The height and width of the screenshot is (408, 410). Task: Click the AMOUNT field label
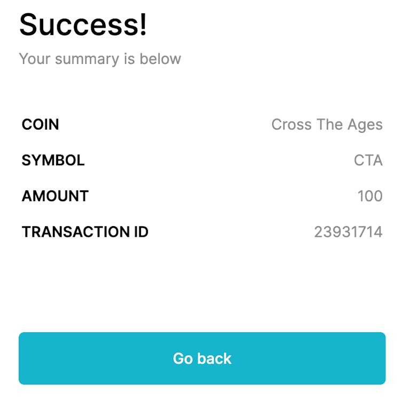tap(55, 196)
